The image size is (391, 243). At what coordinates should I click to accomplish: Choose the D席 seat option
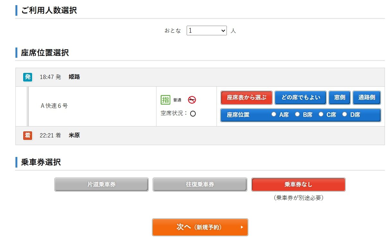345,114
